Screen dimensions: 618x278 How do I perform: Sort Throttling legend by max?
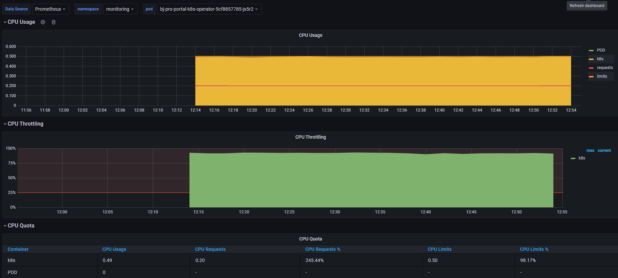tap(591, 150)
